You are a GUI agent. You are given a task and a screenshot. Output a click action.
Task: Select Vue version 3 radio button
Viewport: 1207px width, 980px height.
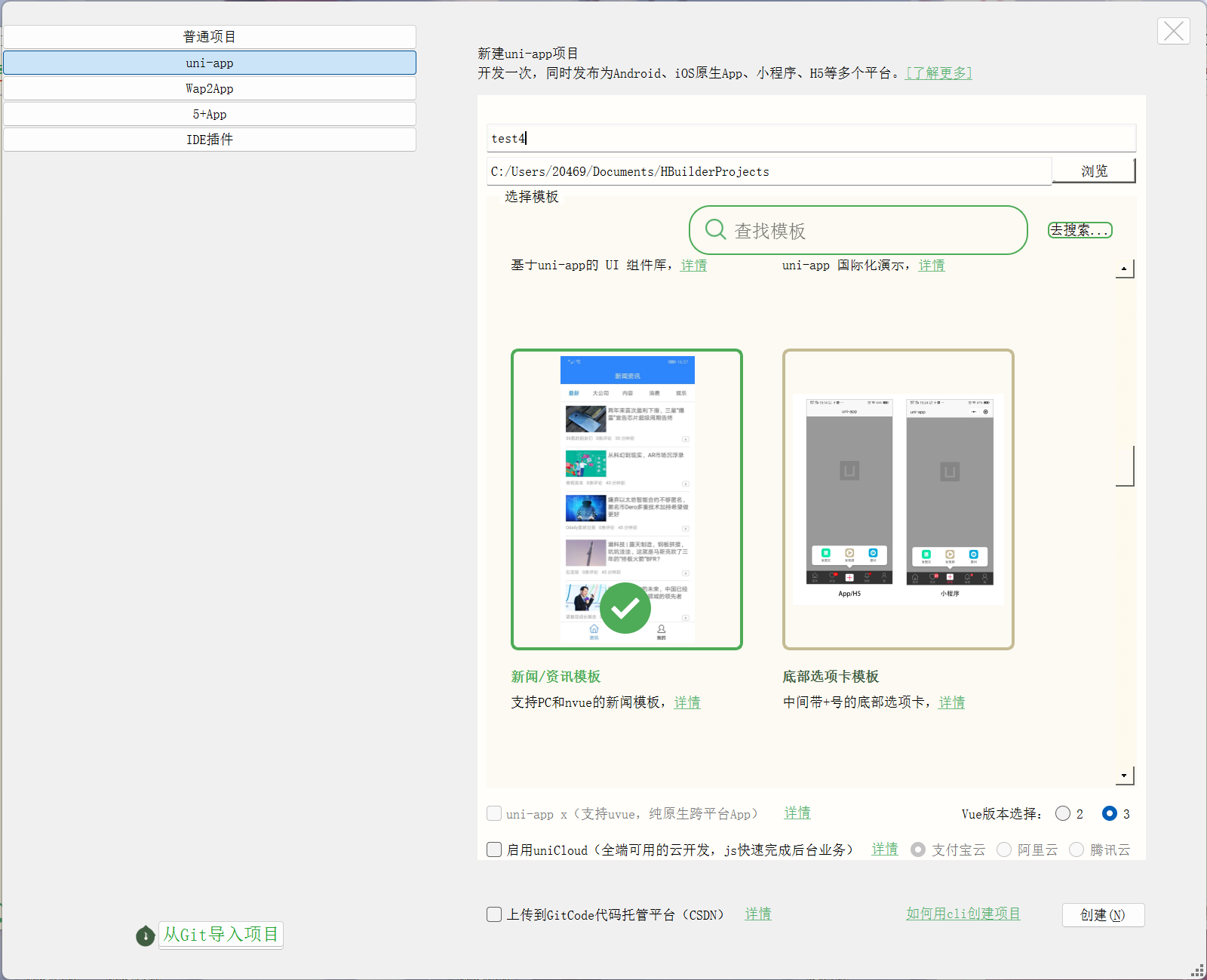[x=1110, y=813]
